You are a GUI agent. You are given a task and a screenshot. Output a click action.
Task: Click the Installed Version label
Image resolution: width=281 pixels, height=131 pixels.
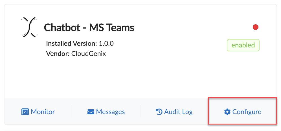click(x=71, y=43)
